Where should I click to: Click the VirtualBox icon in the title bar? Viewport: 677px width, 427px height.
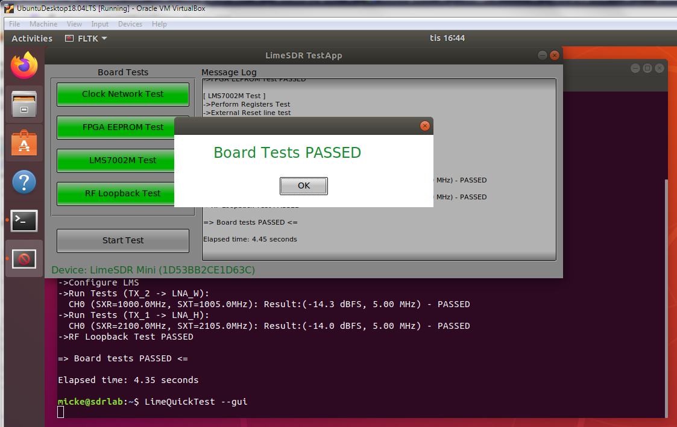8,8
